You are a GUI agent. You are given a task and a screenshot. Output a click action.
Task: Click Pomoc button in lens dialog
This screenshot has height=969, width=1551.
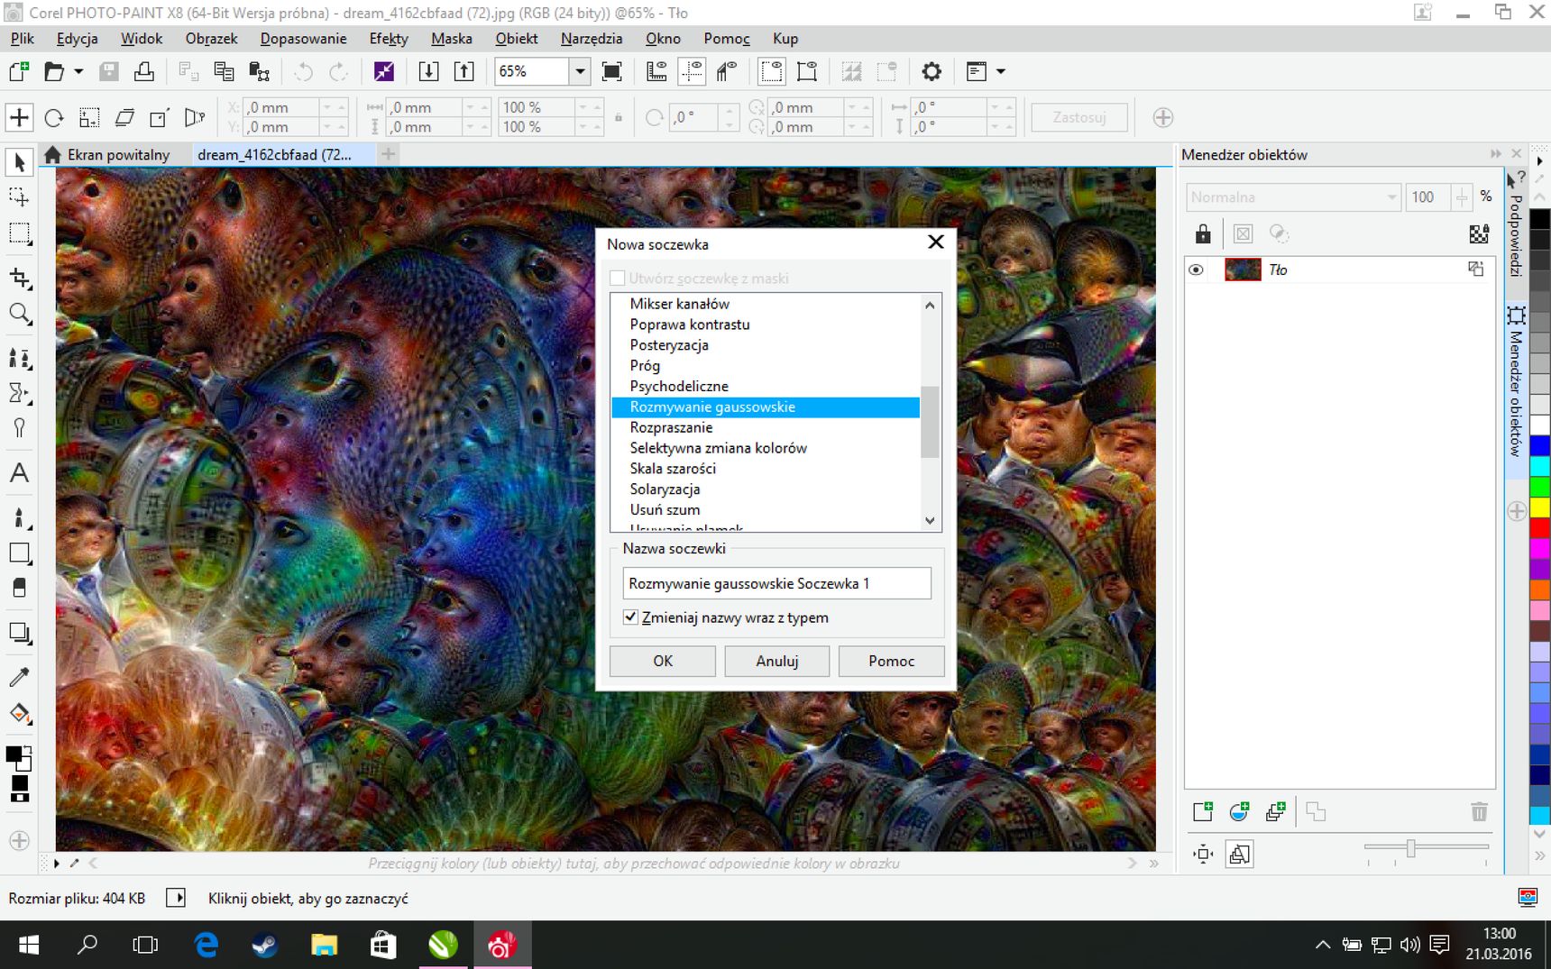[892, 661]
